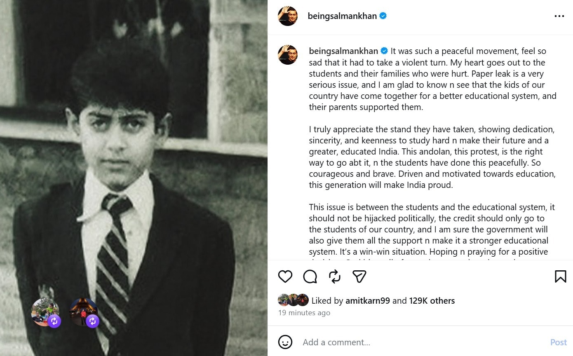Open the caption's beingsalmankhan username link
Image resolution: width=573 pixels, height=356 pixels.
click(343, 51)
